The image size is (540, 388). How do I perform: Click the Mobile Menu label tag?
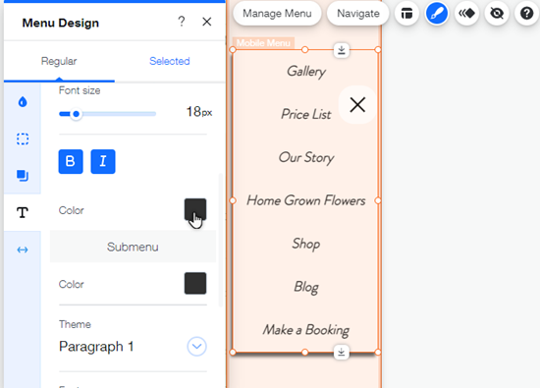coord(263,42)
